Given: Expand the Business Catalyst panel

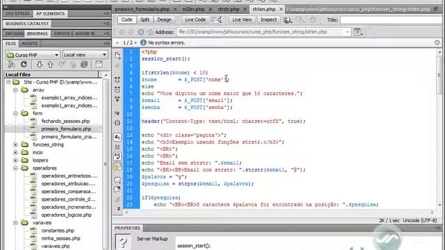Looking at the screenshot, I should pos(27,24).
